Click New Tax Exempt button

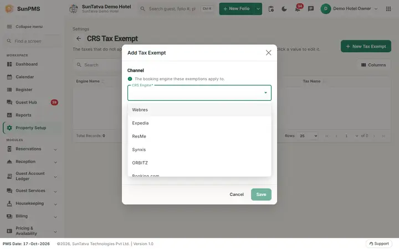(366, 46)
